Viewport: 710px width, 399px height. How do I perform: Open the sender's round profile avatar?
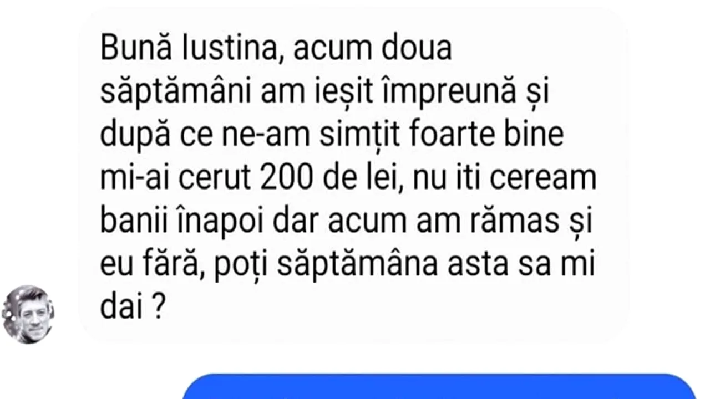tap(28, 314)
